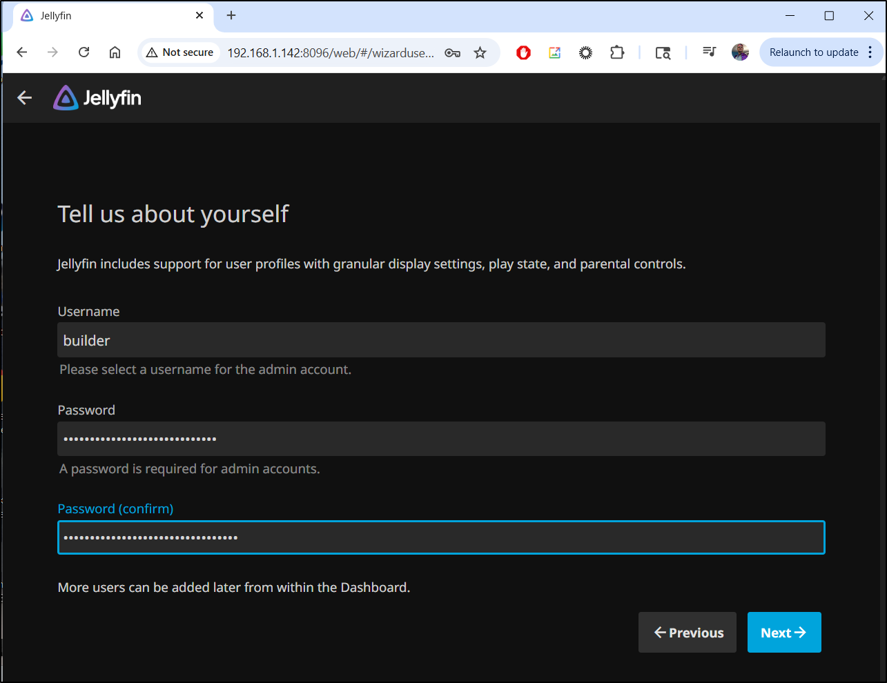Image resolution: width=887 pixels, height=683 pixels.
Task: Click 'More users can be added later' text
Action: [234, 588]
